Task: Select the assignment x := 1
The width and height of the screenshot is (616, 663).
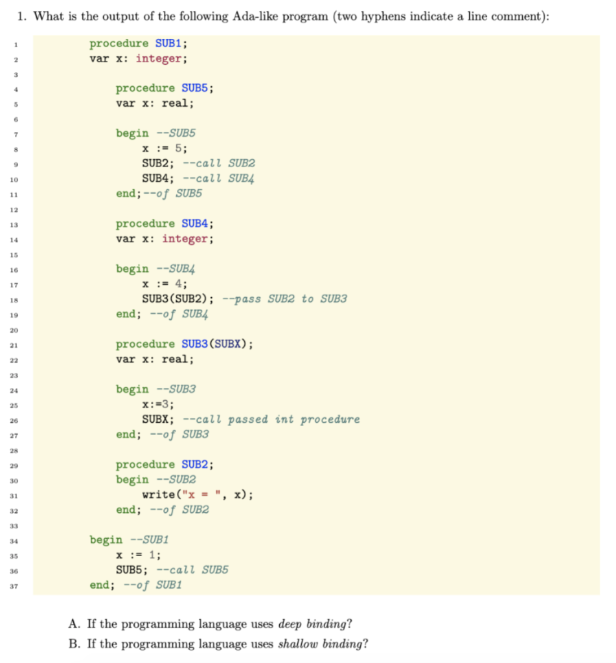Action: click(139, 554)
